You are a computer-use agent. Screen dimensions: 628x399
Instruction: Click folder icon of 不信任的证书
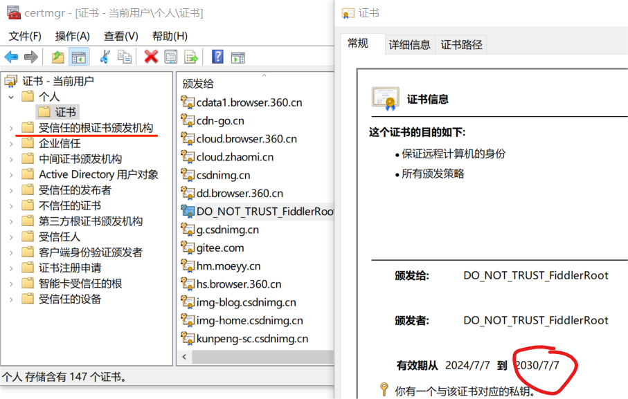coord(28,205)
